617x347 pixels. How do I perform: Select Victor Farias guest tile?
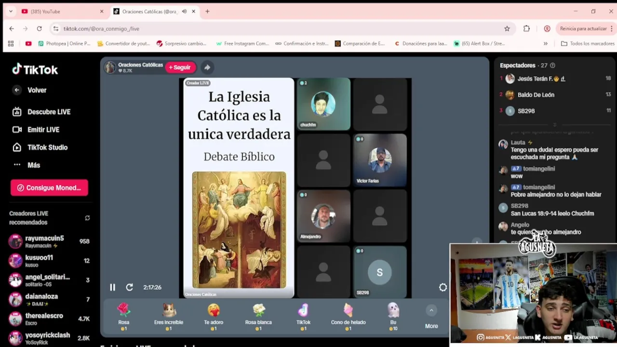click(380, 160)
